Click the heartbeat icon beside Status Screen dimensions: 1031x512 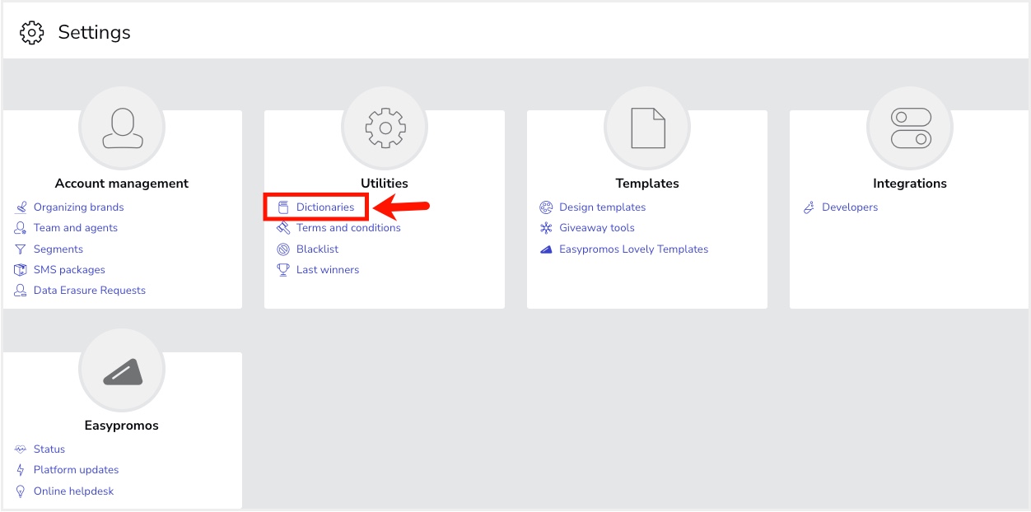click(x=21, y=449)
